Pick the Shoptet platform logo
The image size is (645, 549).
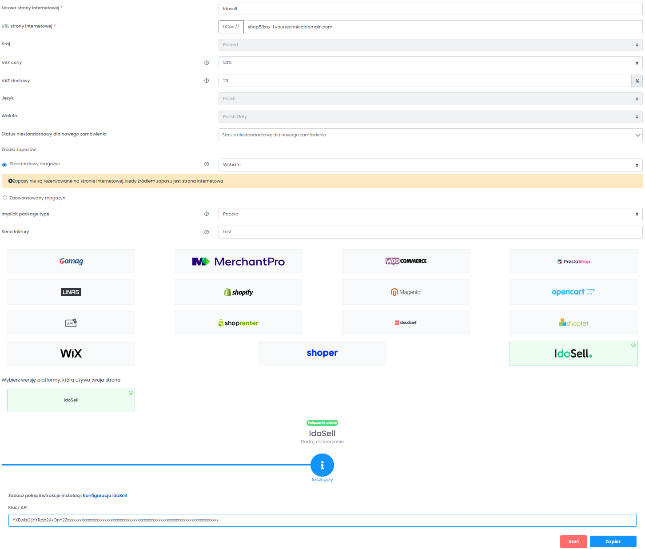pyautogui.click(x=573, y=322)
